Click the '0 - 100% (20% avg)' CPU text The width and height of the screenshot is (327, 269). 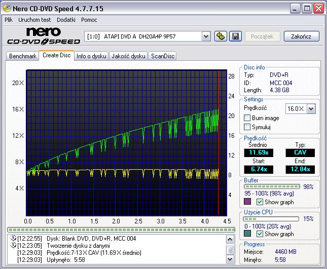268,226
